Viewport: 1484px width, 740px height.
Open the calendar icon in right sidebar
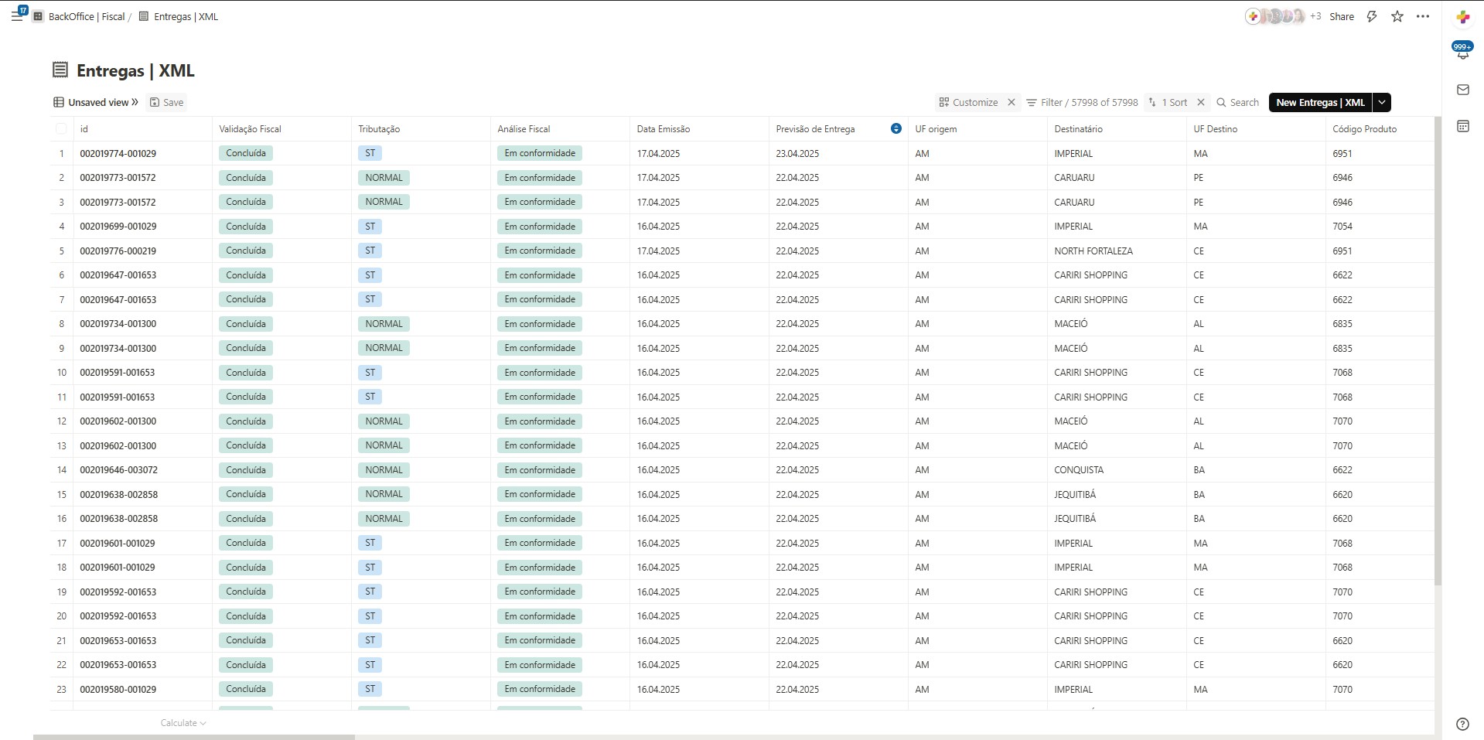coord(1462,126)
